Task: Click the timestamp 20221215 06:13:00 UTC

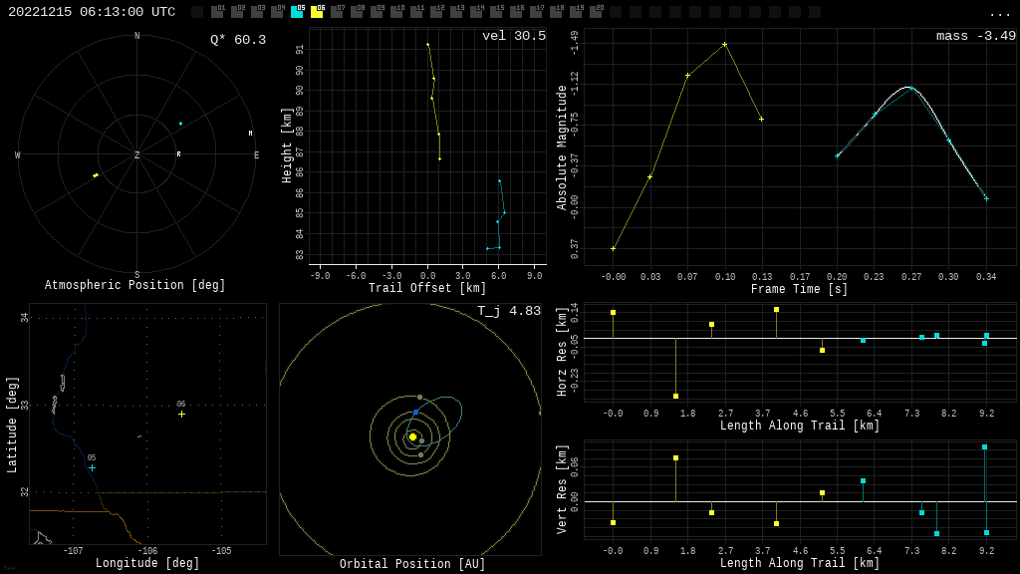Action: 92,12
